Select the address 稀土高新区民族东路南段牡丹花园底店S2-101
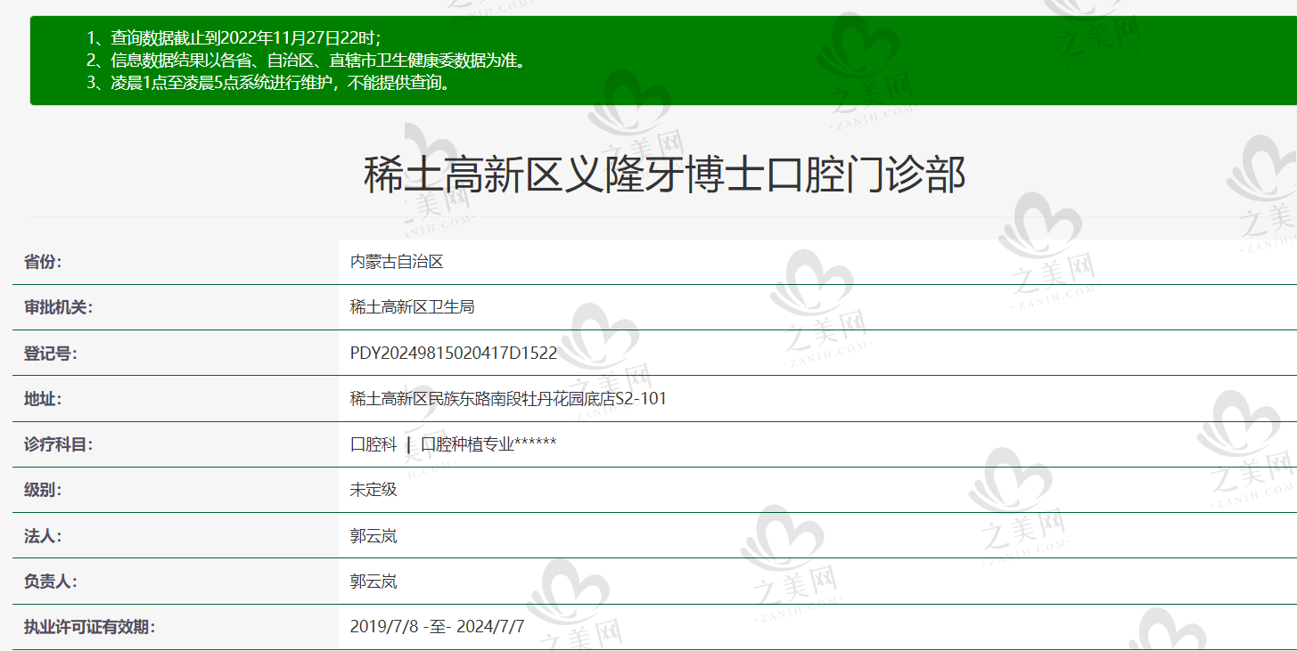Image resolution: width=1297 pixels, height=651 pixels. (508, 399)
